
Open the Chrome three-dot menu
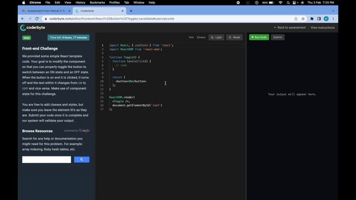click(x=333, y=19)
